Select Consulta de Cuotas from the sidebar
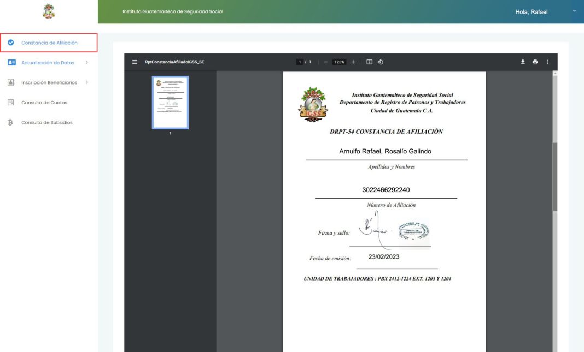 44,102
